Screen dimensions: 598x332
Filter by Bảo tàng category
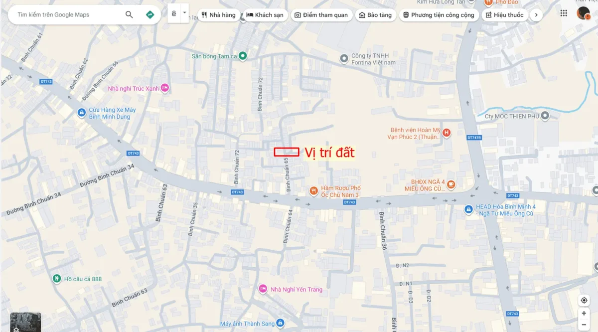click(376, 15)
